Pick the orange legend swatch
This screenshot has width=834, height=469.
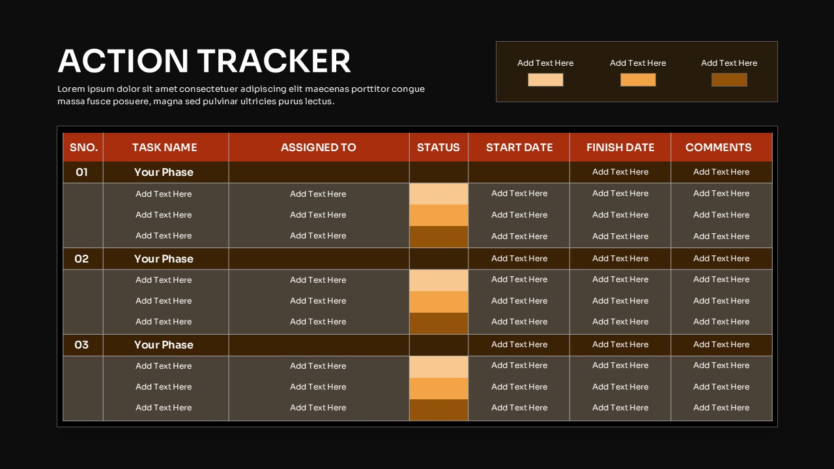click(x=638, y=79)
